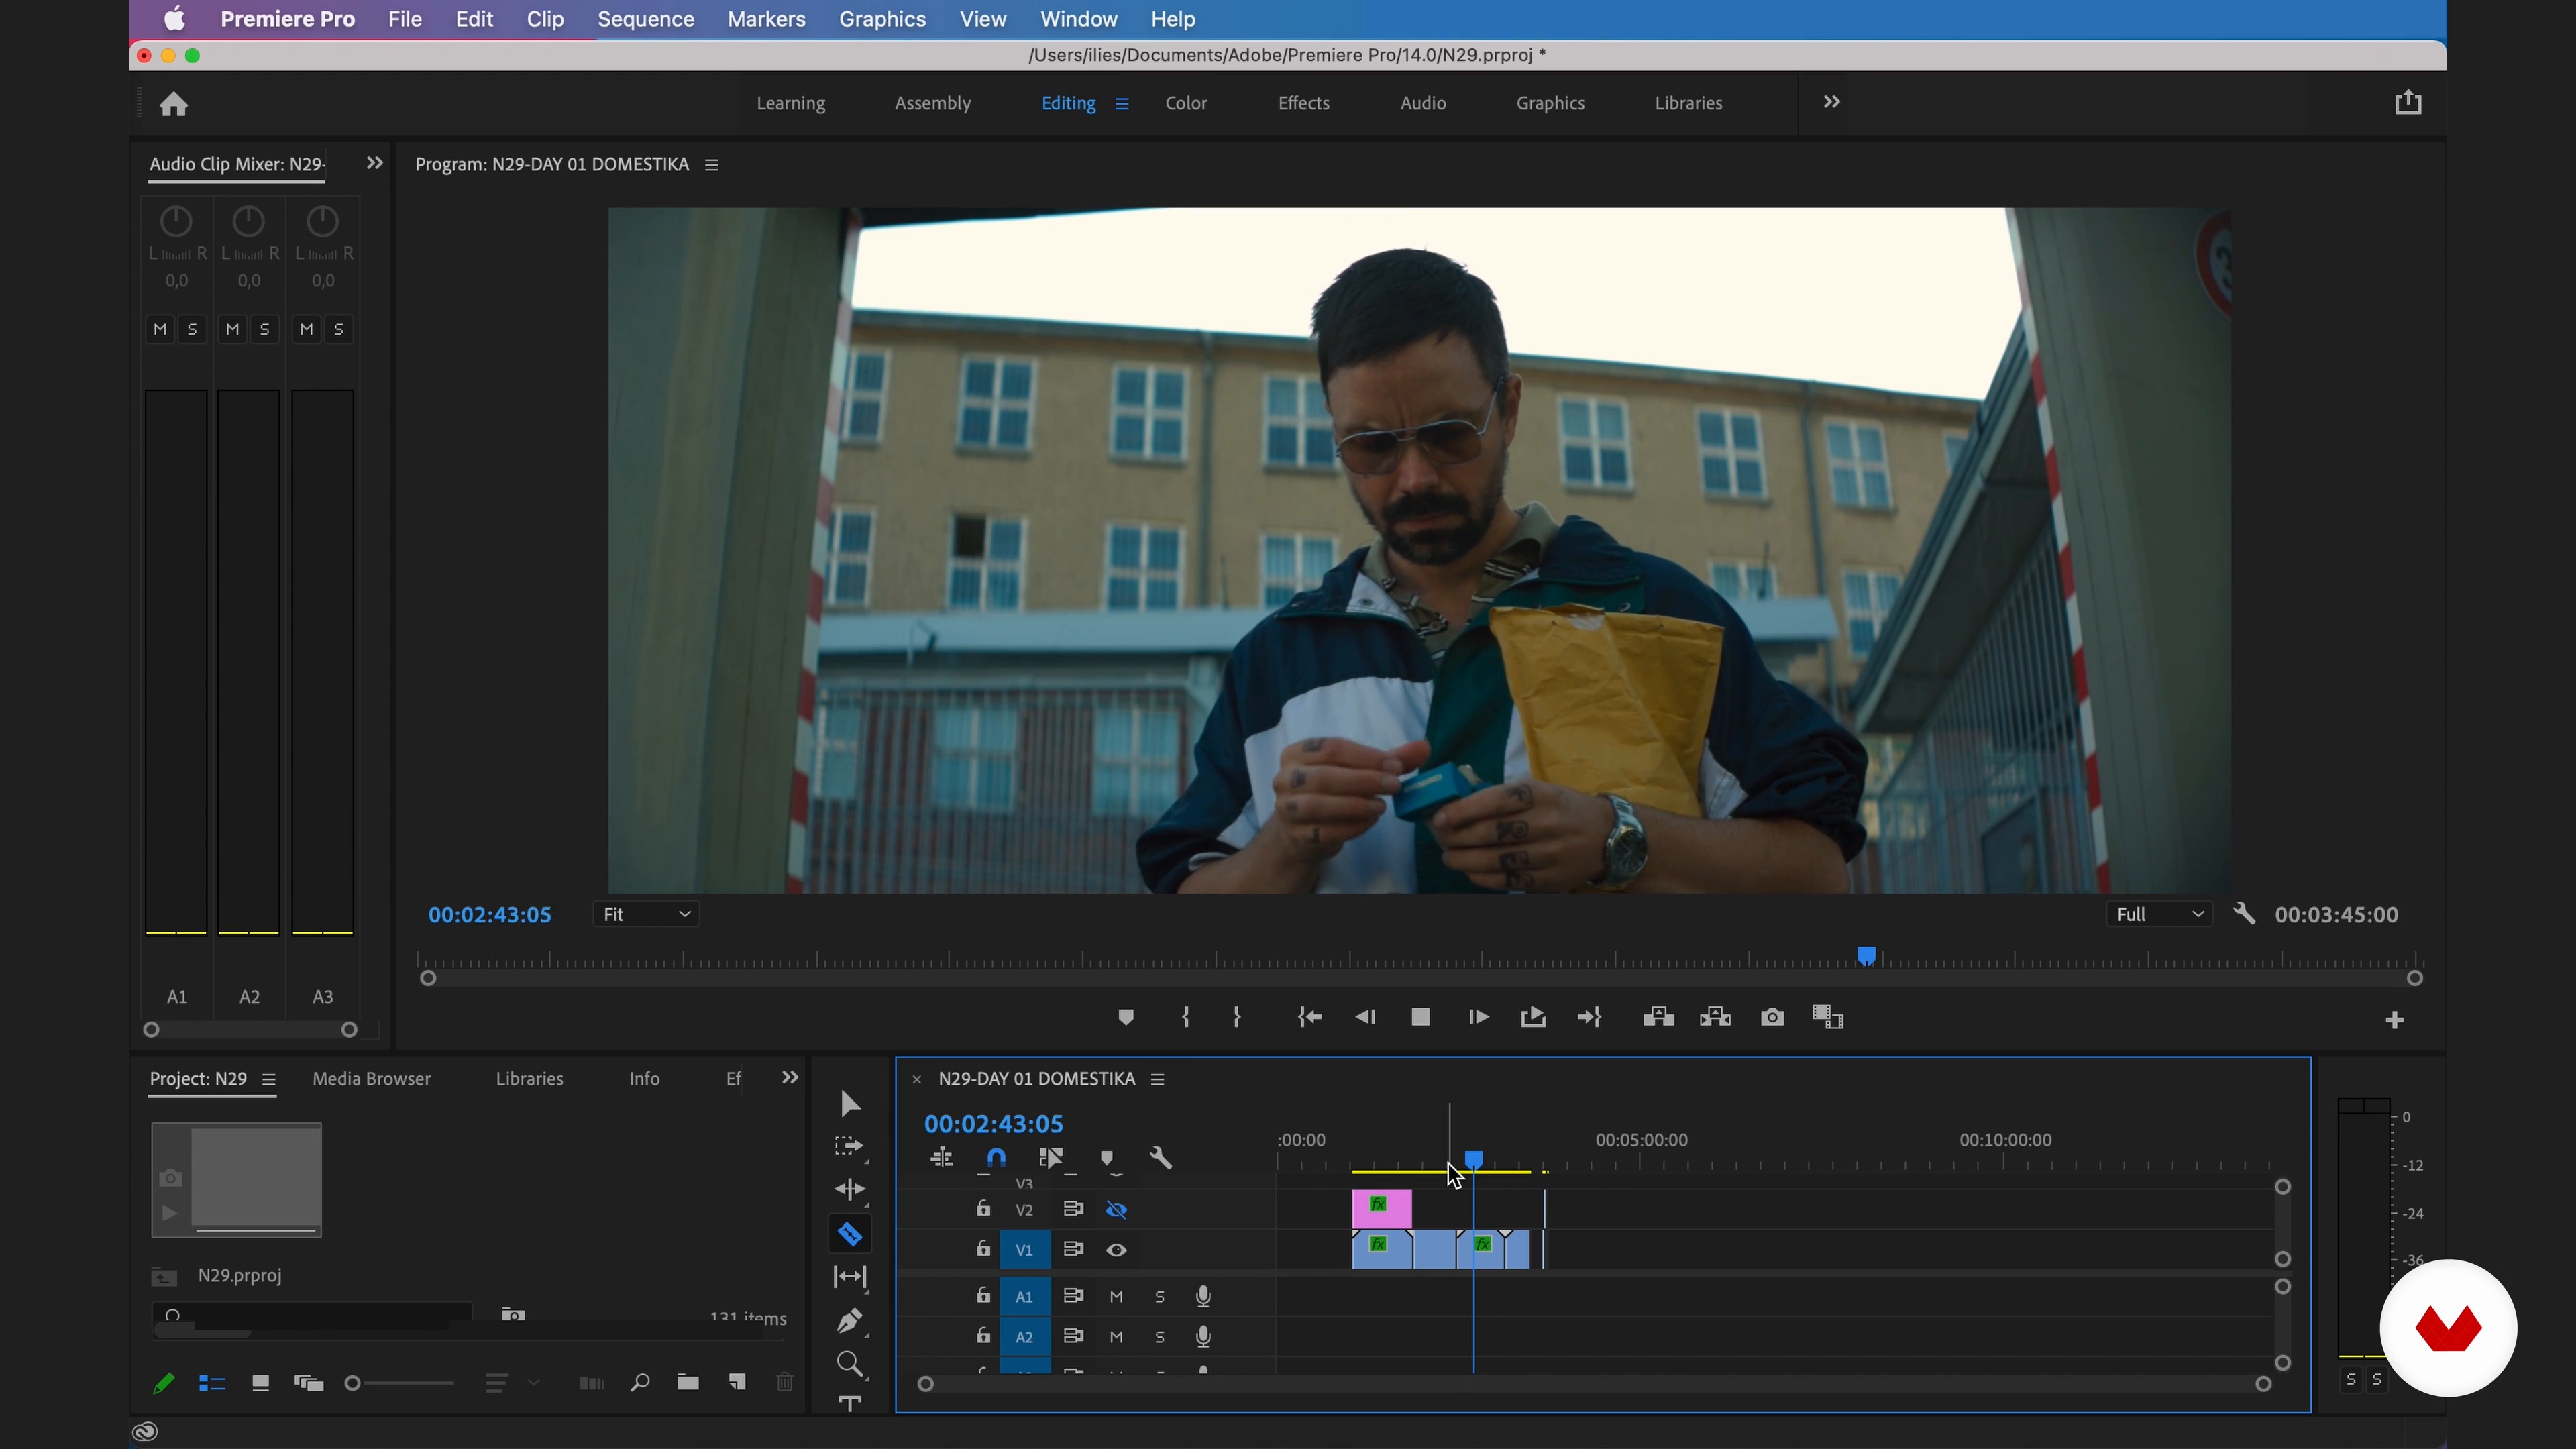The image size is (2576, 1449).
Task: Toggle V1 sync lock
Action: (1073, 1249)
